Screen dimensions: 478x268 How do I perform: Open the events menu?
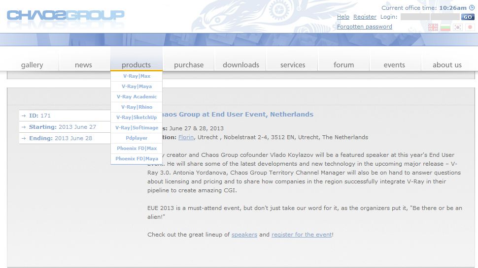(x=394, y=65)
